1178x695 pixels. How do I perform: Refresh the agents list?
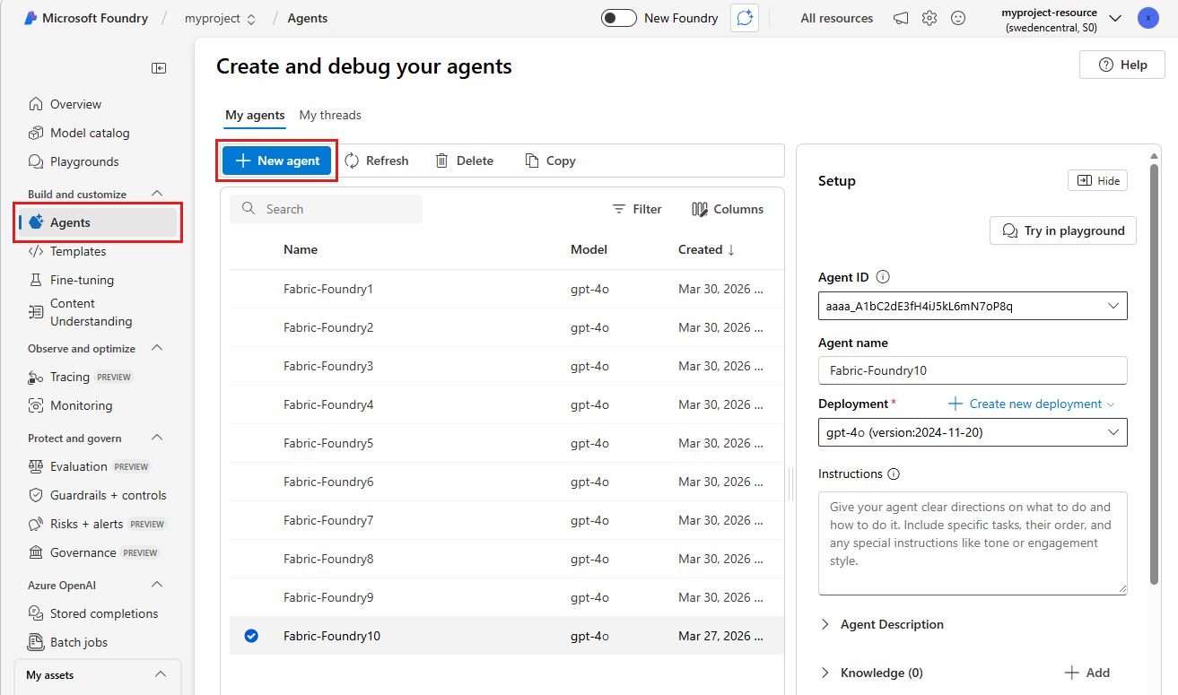click(377, 161)
